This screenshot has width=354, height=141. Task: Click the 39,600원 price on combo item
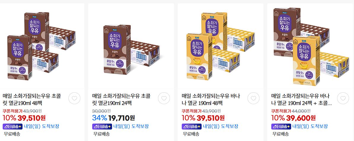tap(301, 118)
